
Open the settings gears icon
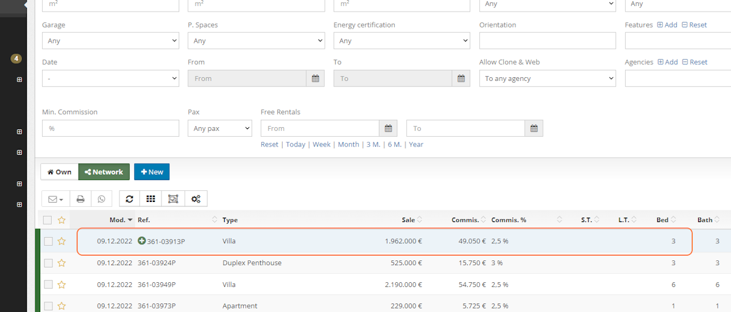click(196, 199)
